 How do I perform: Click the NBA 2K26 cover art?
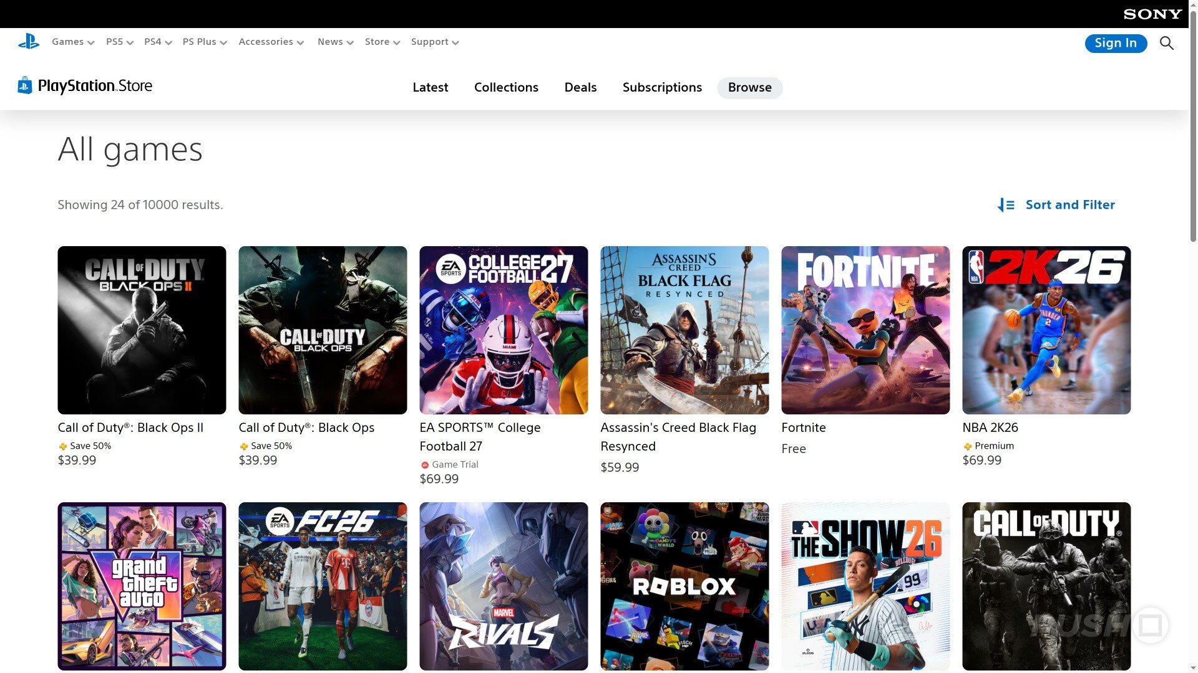[1046, 330]
